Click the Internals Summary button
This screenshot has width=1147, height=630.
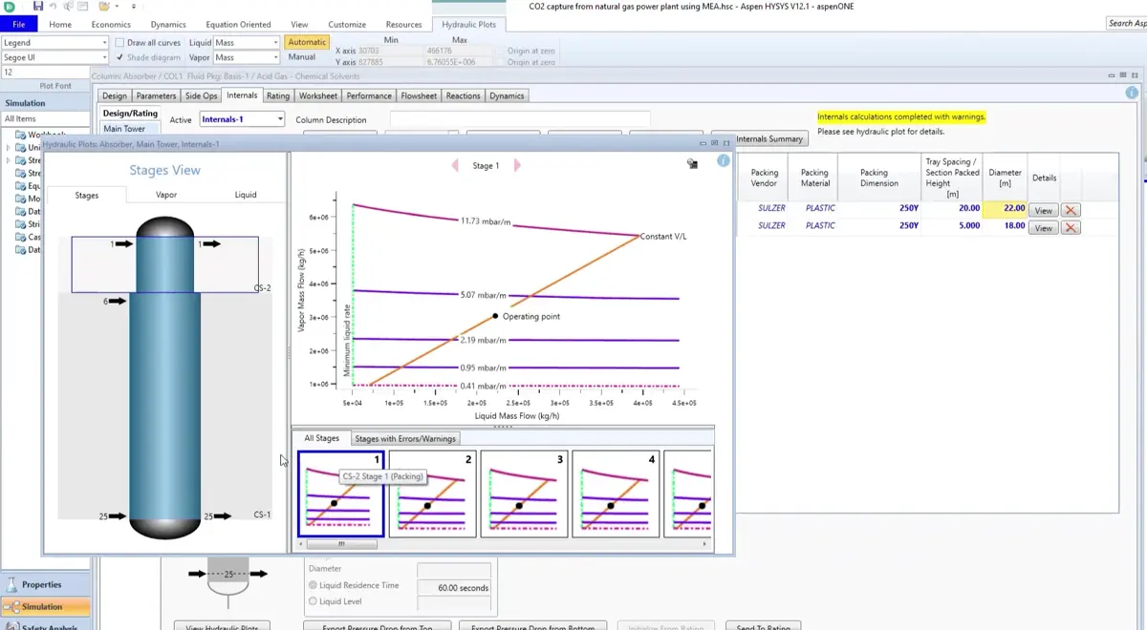(769, 138)
